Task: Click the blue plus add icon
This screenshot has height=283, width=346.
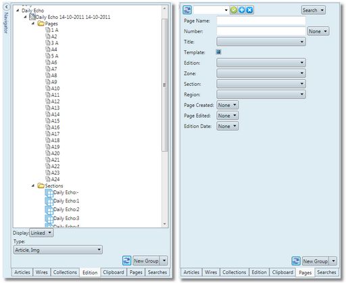Action: [x=242, y=10]
